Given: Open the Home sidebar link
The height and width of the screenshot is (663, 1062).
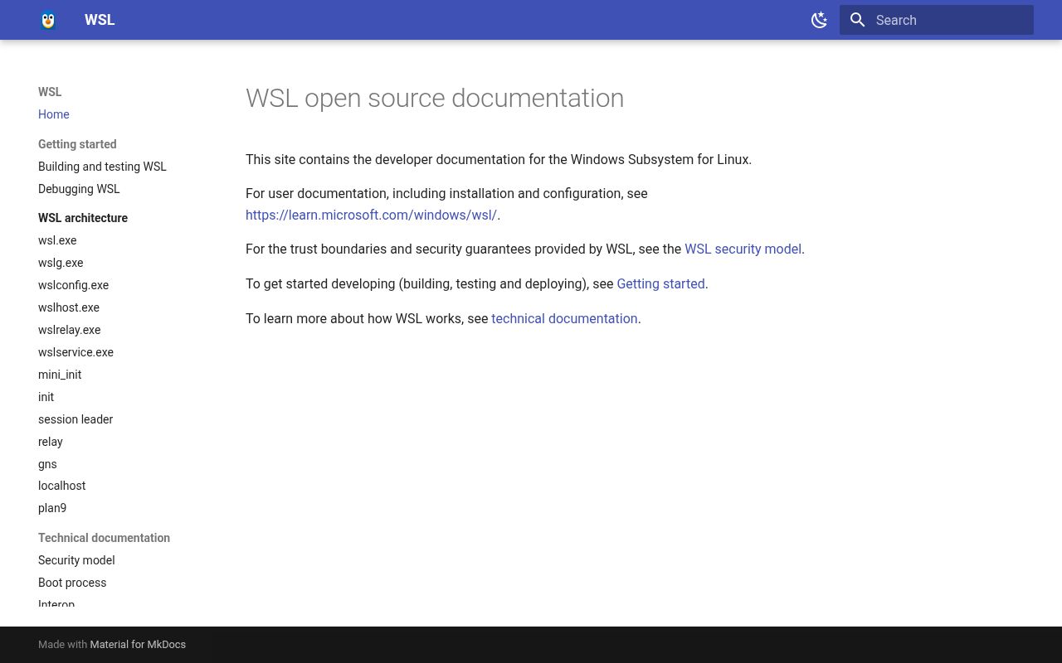Looking at the screenshot, I should (53, 114).
